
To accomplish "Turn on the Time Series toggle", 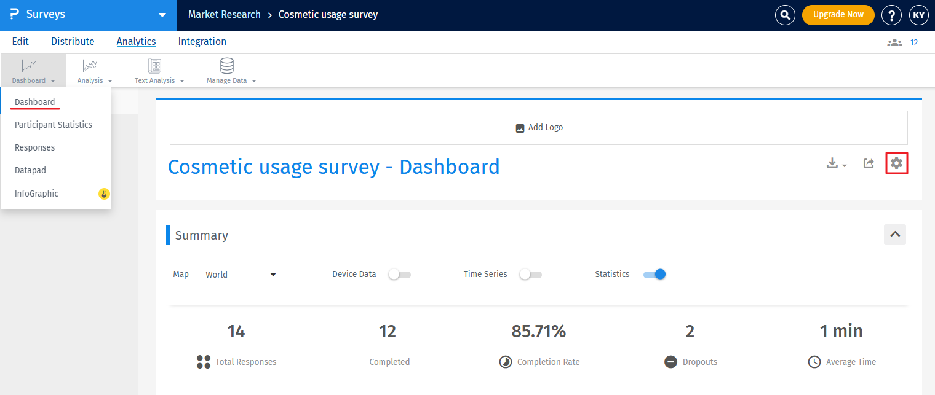I will click(x=530, y=274).
